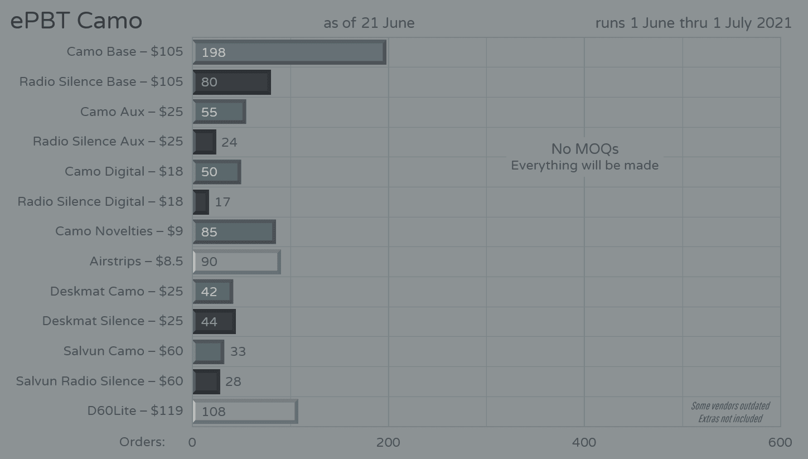Click the "Some vendors outdated" footnote
Screen dimensions: 808x459
click(x=730, y=406)
